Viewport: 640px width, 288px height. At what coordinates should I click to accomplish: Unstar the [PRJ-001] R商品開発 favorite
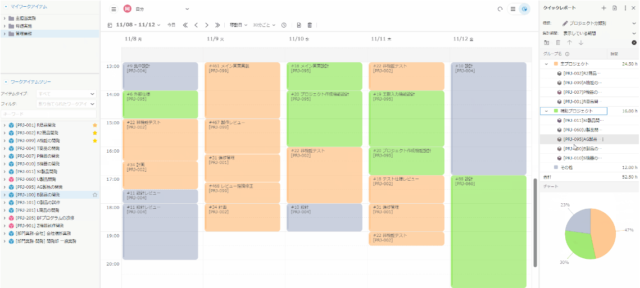(95, 125)
